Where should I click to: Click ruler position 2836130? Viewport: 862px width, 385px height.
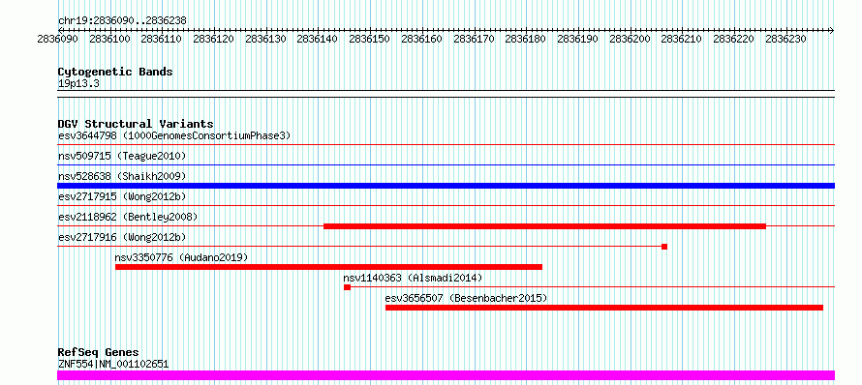(x=265, y=40)
